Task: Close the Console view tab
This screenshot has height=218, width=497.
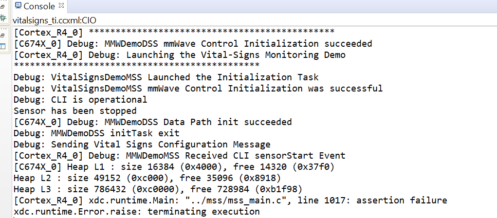Action: (x=61, y=5)
